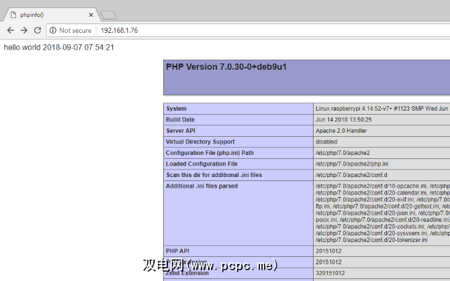Select the Loaded Configuration File label

click(x=201, y=164)
